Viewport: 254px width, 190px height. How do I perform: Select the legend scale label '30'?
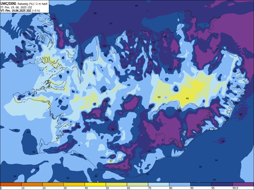65,188
